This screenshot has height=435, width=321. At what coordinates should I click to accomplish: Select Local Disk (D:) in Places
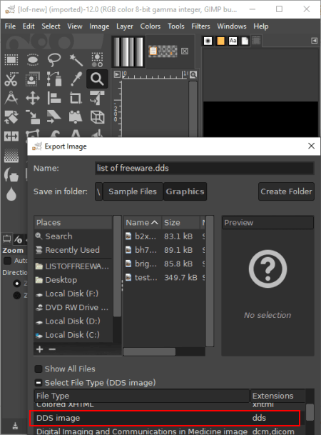point(73,321)
